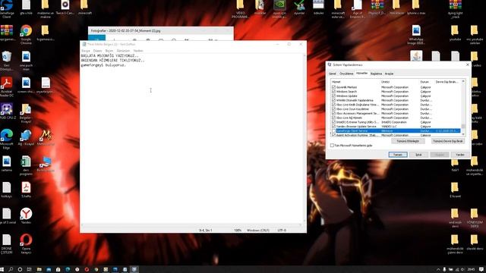Open the Gameforge Client desktop shortcut
The image size is (486, 273).
7,8
